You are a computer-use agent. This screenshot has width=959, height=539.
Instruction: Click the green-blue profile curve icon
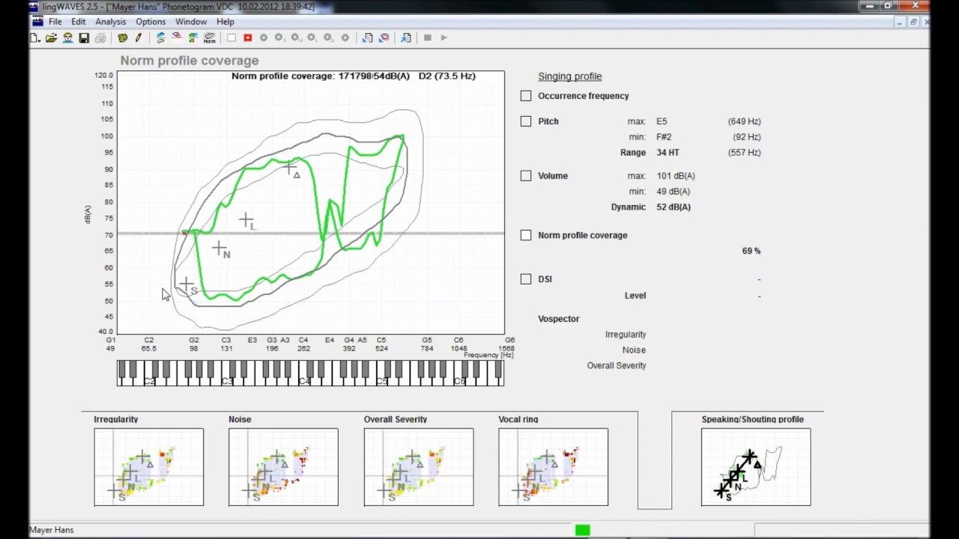[x=160, y=37]
